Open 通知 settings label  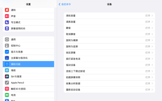pos(13,10)
